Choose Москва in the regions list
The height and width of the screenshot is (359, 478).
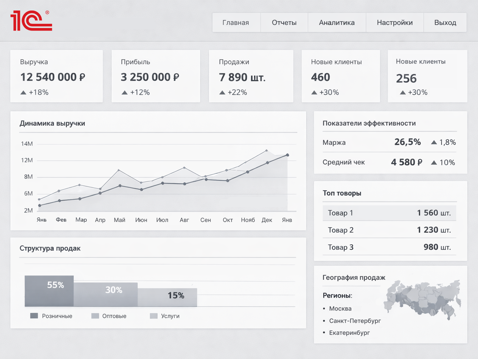click(340, 309)
